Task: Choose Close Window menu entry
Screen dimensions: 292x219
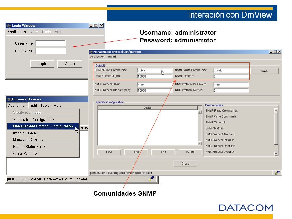Action: pyautogui.click(x=43, y=153)
